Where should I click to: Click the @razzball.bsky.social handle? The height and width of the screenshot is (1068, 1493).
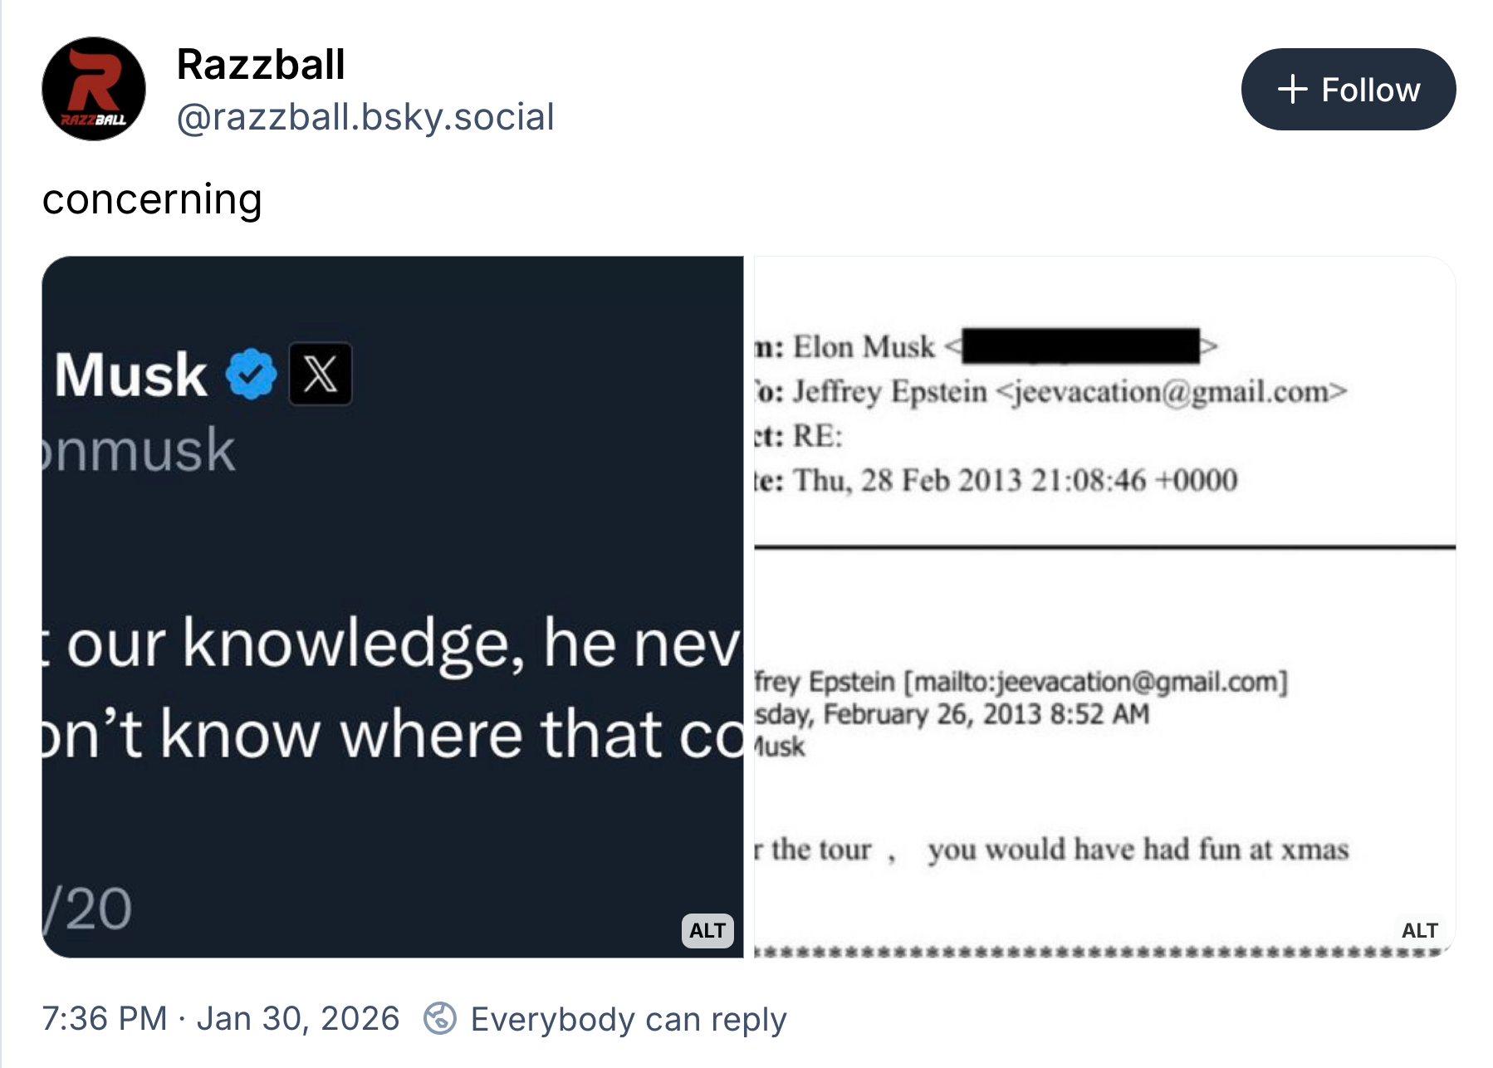pos(365,117)
